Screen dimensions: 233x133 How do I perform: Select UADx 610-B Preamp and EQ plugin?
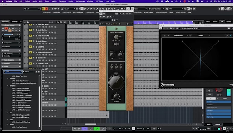21,117
